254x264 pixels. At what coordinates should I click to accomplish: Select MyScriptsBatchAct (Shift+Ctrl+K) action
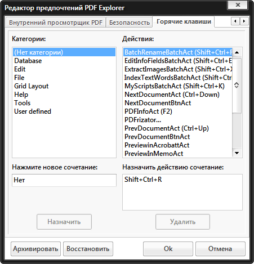tap(178, 86)
